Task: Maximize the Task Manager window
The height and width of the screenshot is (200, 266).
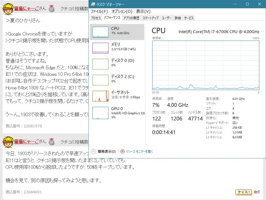Action: 247,4
